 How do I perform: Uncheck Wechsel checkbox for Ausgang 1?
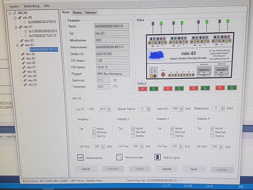[x=94, y=132]
